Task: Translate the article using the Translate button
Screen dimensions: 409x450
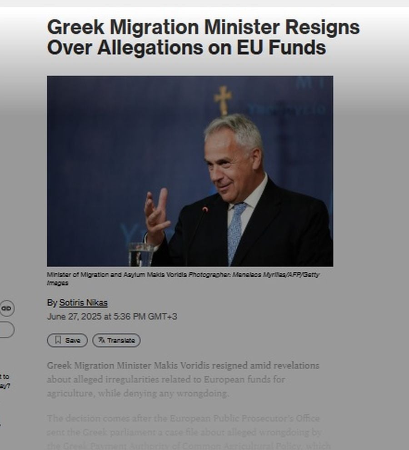Action: tap(116, 340)
